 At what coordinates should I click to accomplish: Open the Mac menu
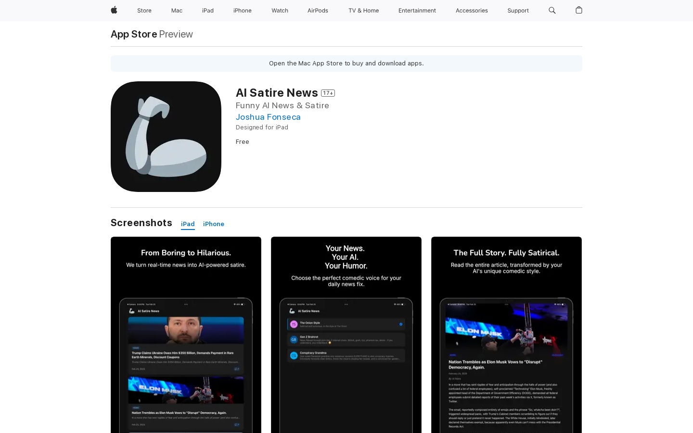tap(177, 11)
